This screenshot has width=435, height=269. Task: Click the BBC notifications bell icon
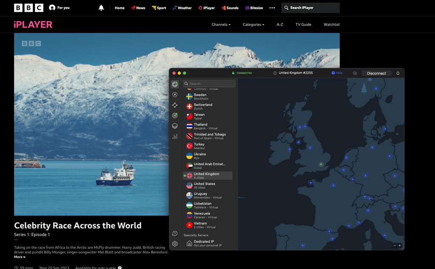tap(101, 8)
